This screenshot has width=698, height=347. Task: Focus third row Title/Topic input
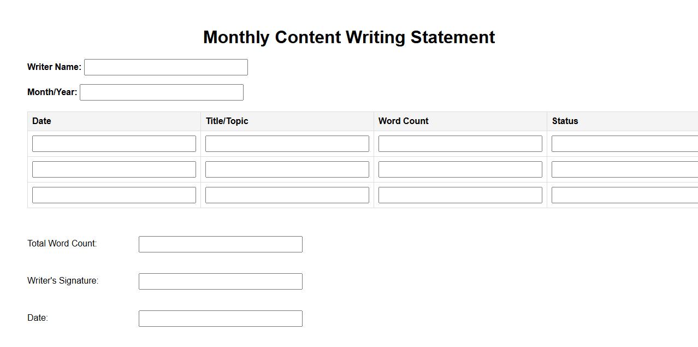click(287, 195)
